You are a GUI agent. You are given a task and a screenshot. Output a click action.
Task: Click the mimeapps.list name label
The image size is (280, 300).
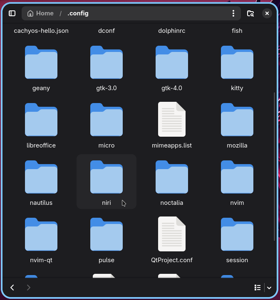point(172,145)
